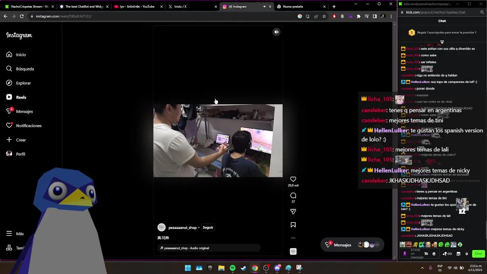
Task: Click the reel audio thumbnail below options
Action: pyautogui.click(x=293, y=252)
